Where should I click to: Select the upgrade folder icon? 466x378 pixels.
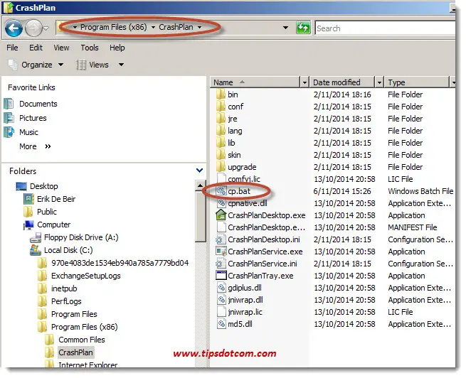point(221,167)
